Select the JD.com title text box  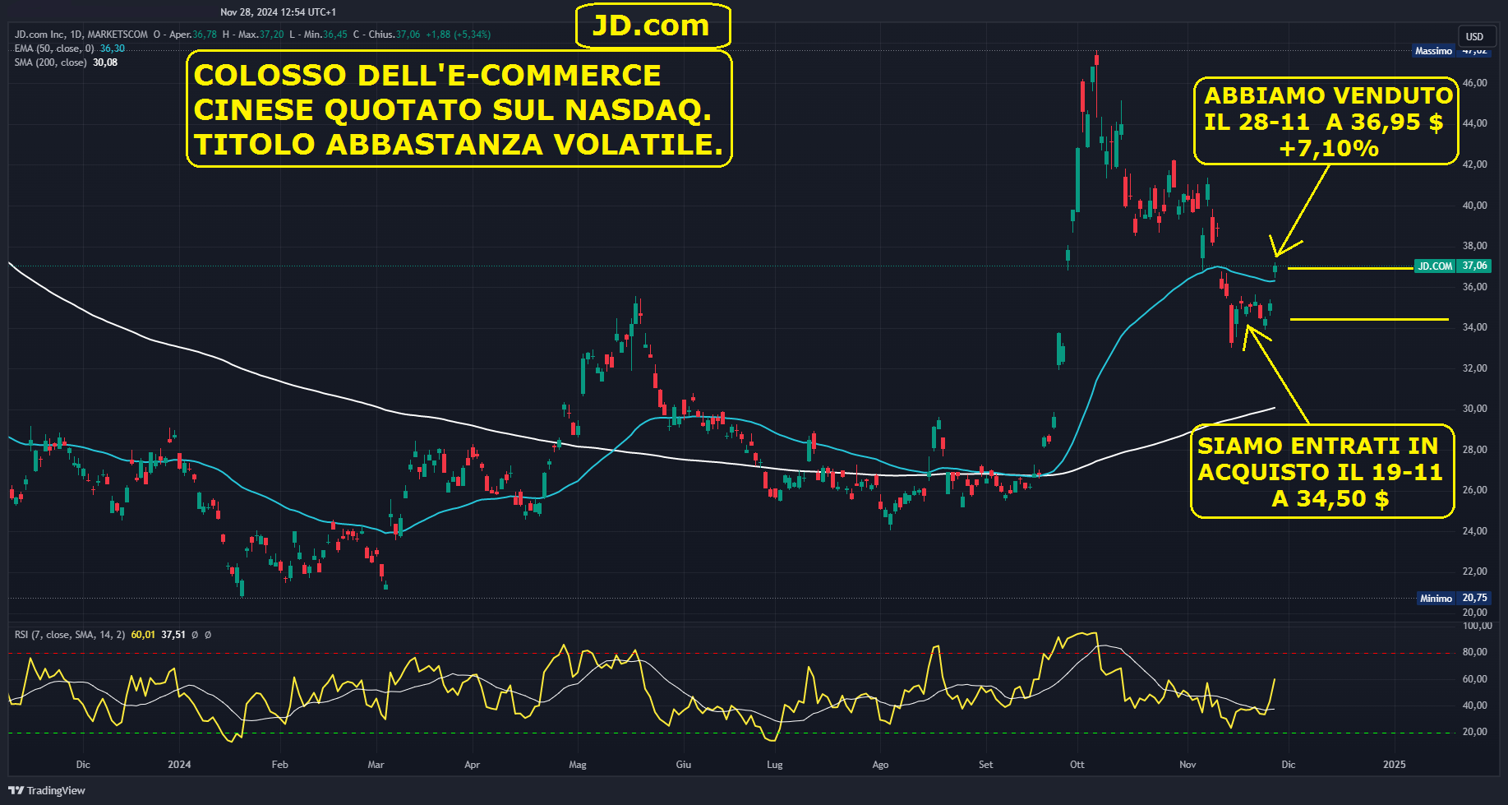tap(652, 25)
